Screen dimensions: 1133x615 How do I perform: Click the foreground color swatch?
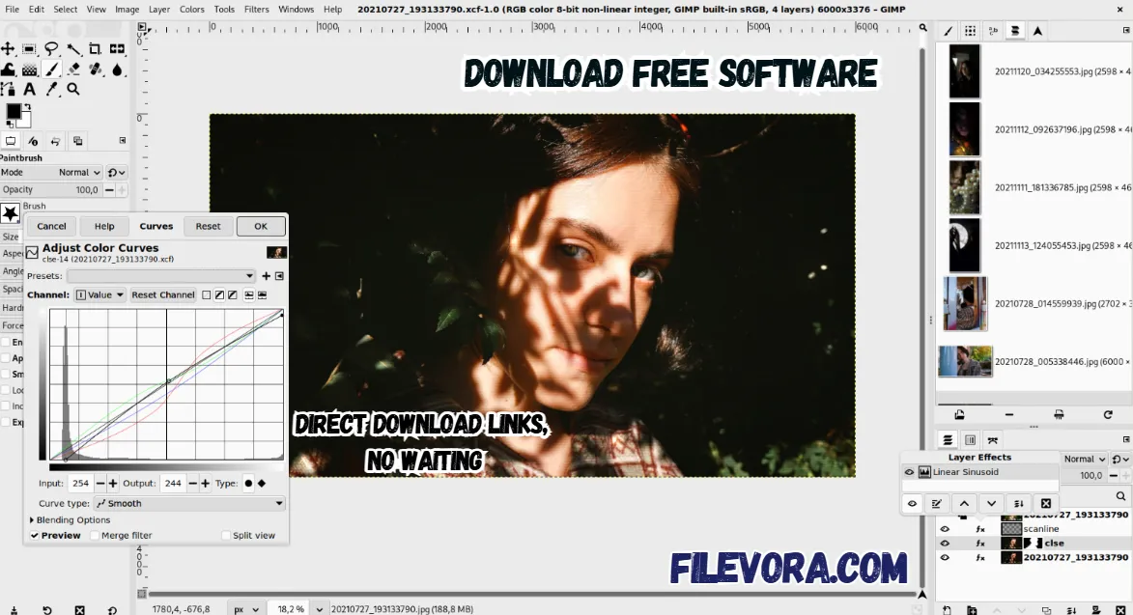click(13, 109)
